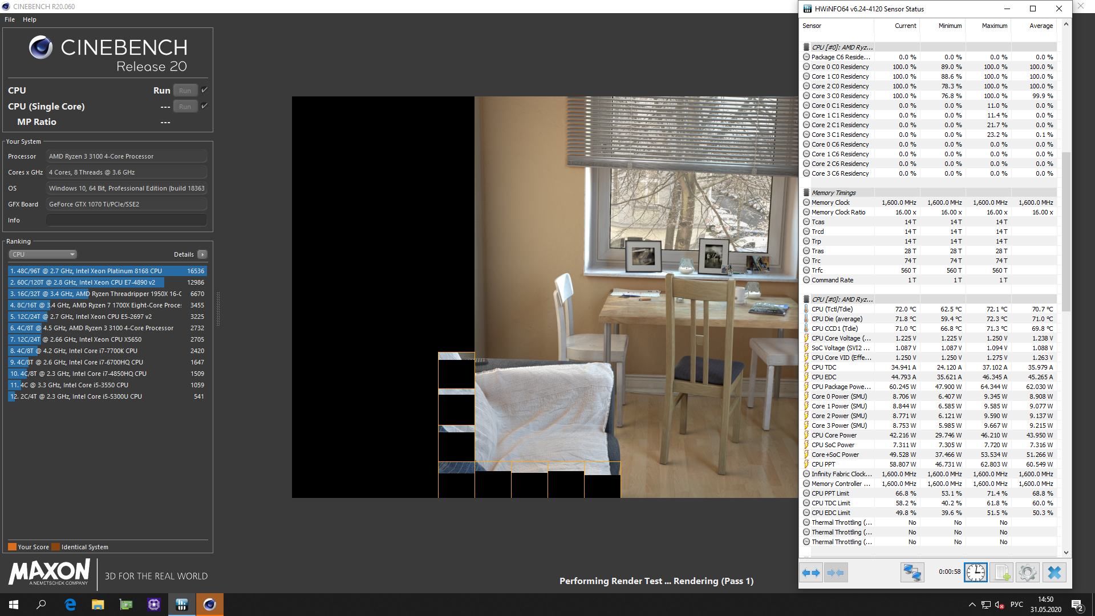Expand ranking Details arrow
Image resolution: width=1095 pixels, height=616 pixels.
point(202,254)
